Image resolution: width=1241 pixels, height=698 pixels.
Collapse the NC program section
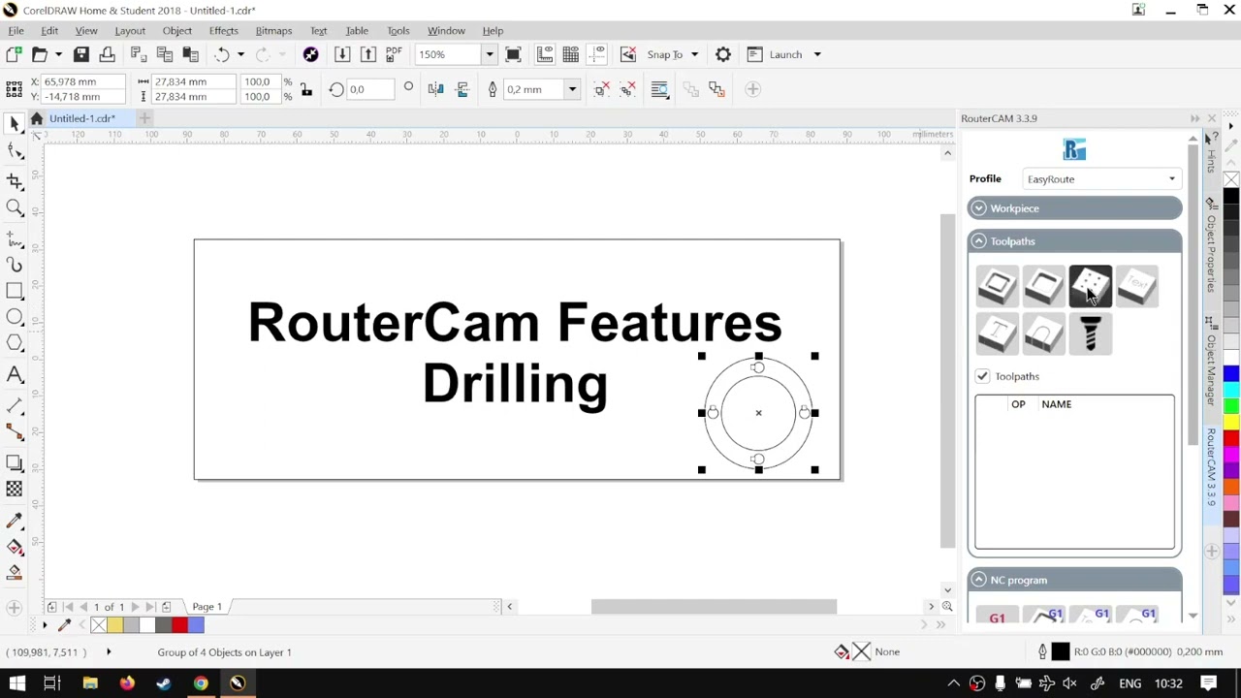[x=1074, y=580]
